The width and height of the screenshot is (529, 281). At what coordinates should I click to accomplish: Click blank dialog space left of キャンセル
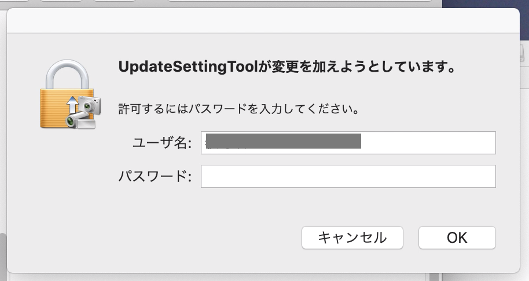[174, 237]
